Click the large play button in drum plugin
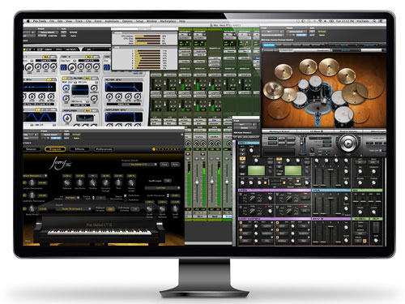The image size is (405, 304). point(347,143)
